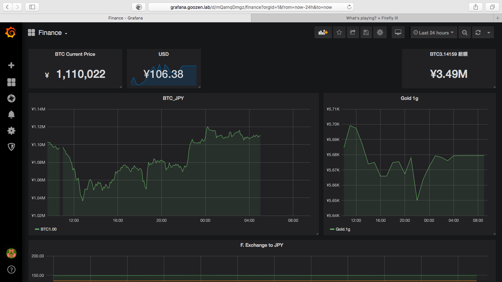This screenshot has width=502, height=282.
Task: Click the ¥106.38 USD value
Action: coord(164,74)
